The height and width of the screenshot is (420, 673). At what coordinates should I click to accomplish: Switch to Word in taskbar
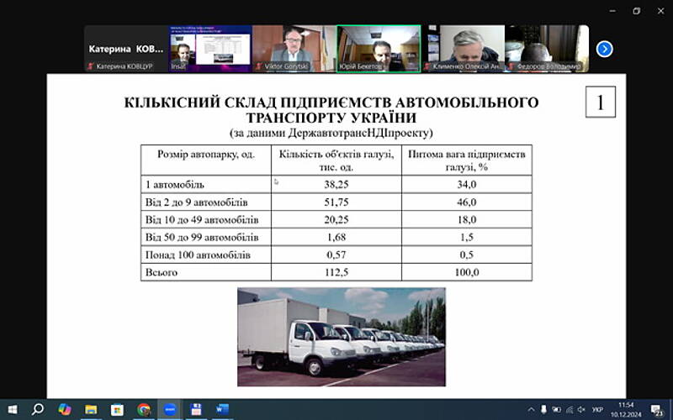coord(222,410)
